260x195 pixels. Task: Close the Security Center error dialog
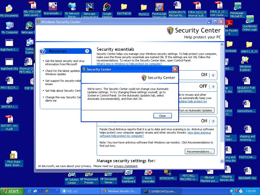(162, 116)
